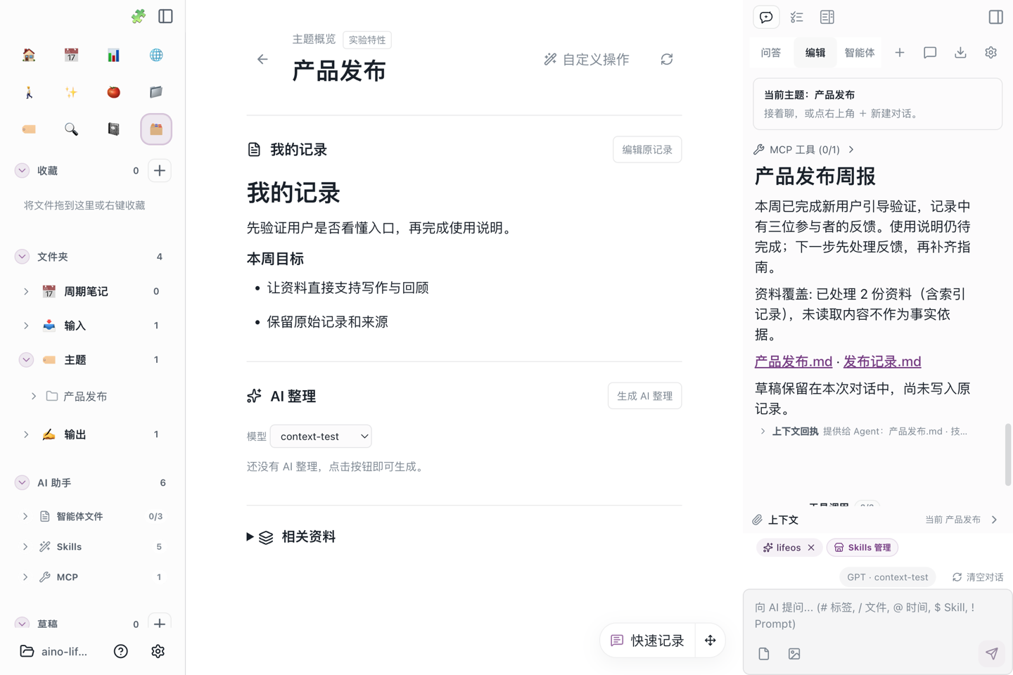
Task: Toggle the right sidebar panel
Action: tap(996, 17)
